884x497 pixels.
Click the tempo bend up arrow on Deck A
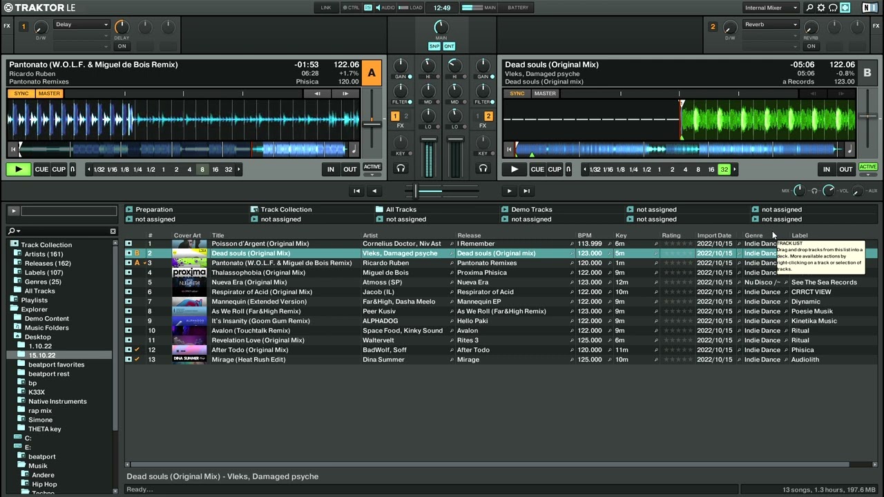click(x=345, y=93)
